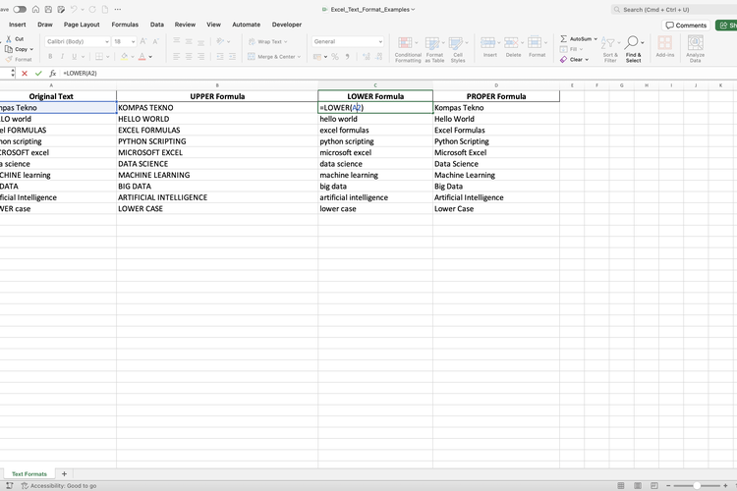Viewport: 737px width, 491px height.
Task: Open the font name dropdown Calibri (Body)
Action: pyautogui.click(x=78, y=42)
